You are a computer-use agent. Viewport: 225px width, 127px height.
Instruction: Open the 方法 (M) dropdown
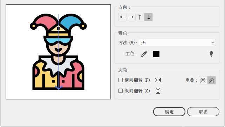[x=177, y=43]
